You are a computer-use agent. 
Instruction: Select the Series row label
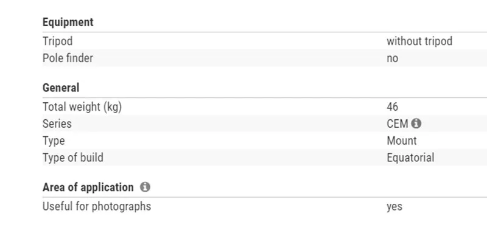pos(57,123)
